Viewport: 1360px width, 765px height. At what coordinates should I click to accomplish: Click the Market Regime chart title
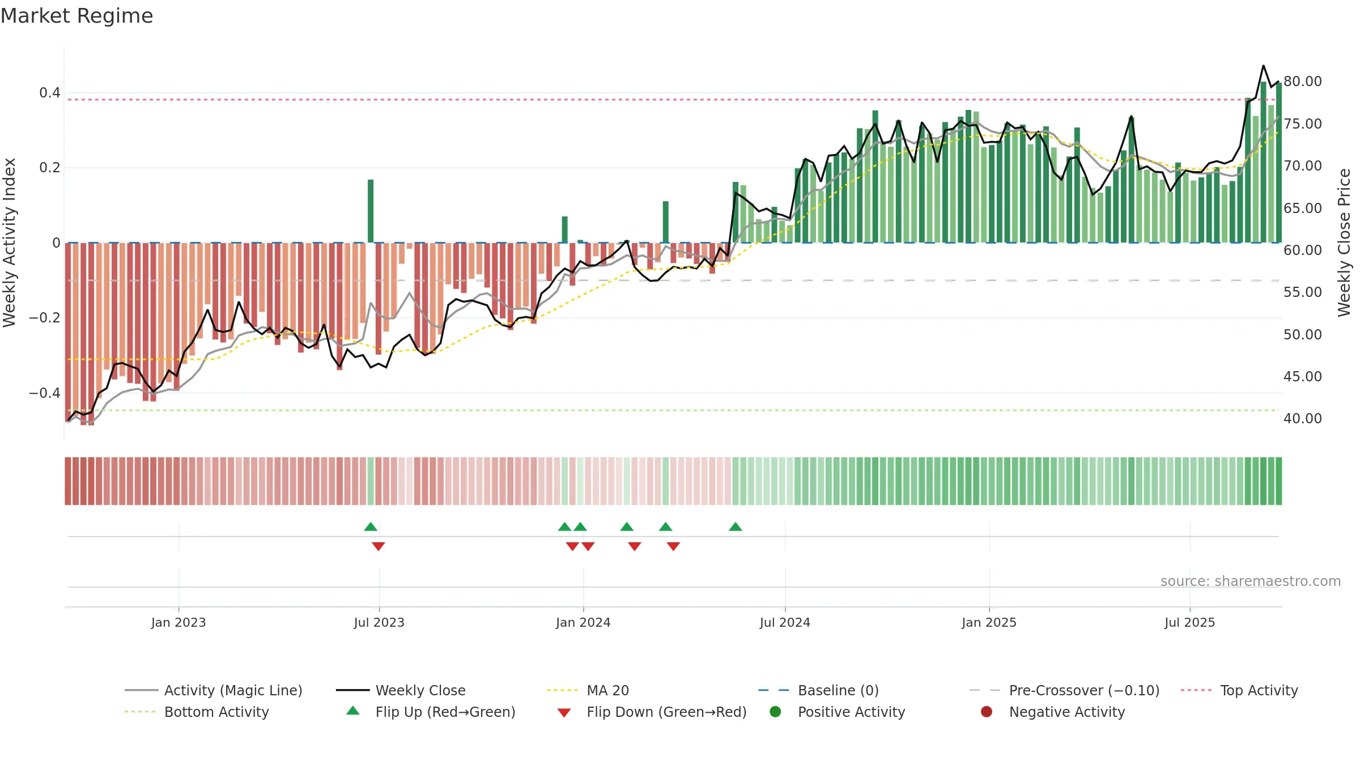click(76, 16)
